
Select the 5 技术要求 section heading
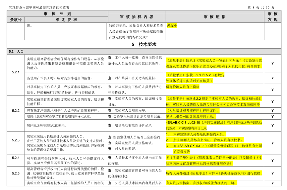(x=144, y=44)
